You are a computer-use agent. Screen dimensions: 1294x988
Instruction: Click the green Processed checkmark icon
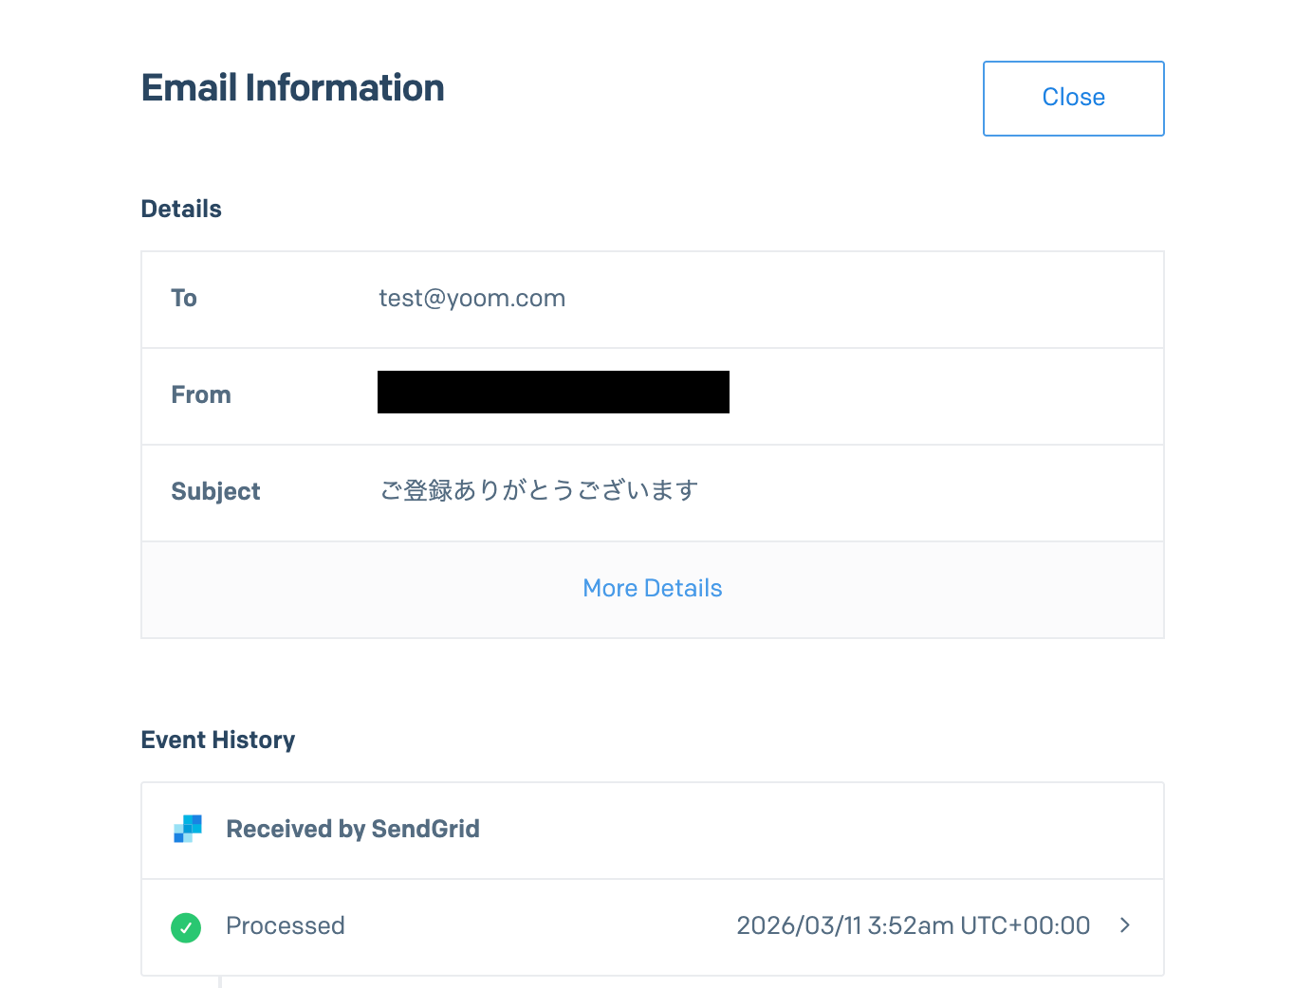tap(186, 927)
